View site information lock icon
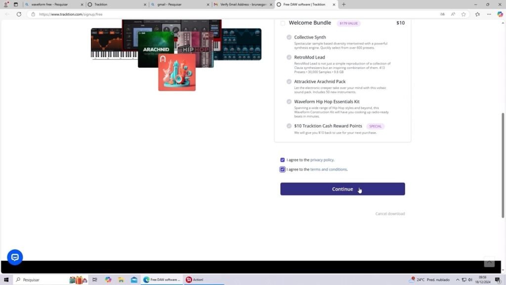This screenshot has height=285, width=506. 33,14
